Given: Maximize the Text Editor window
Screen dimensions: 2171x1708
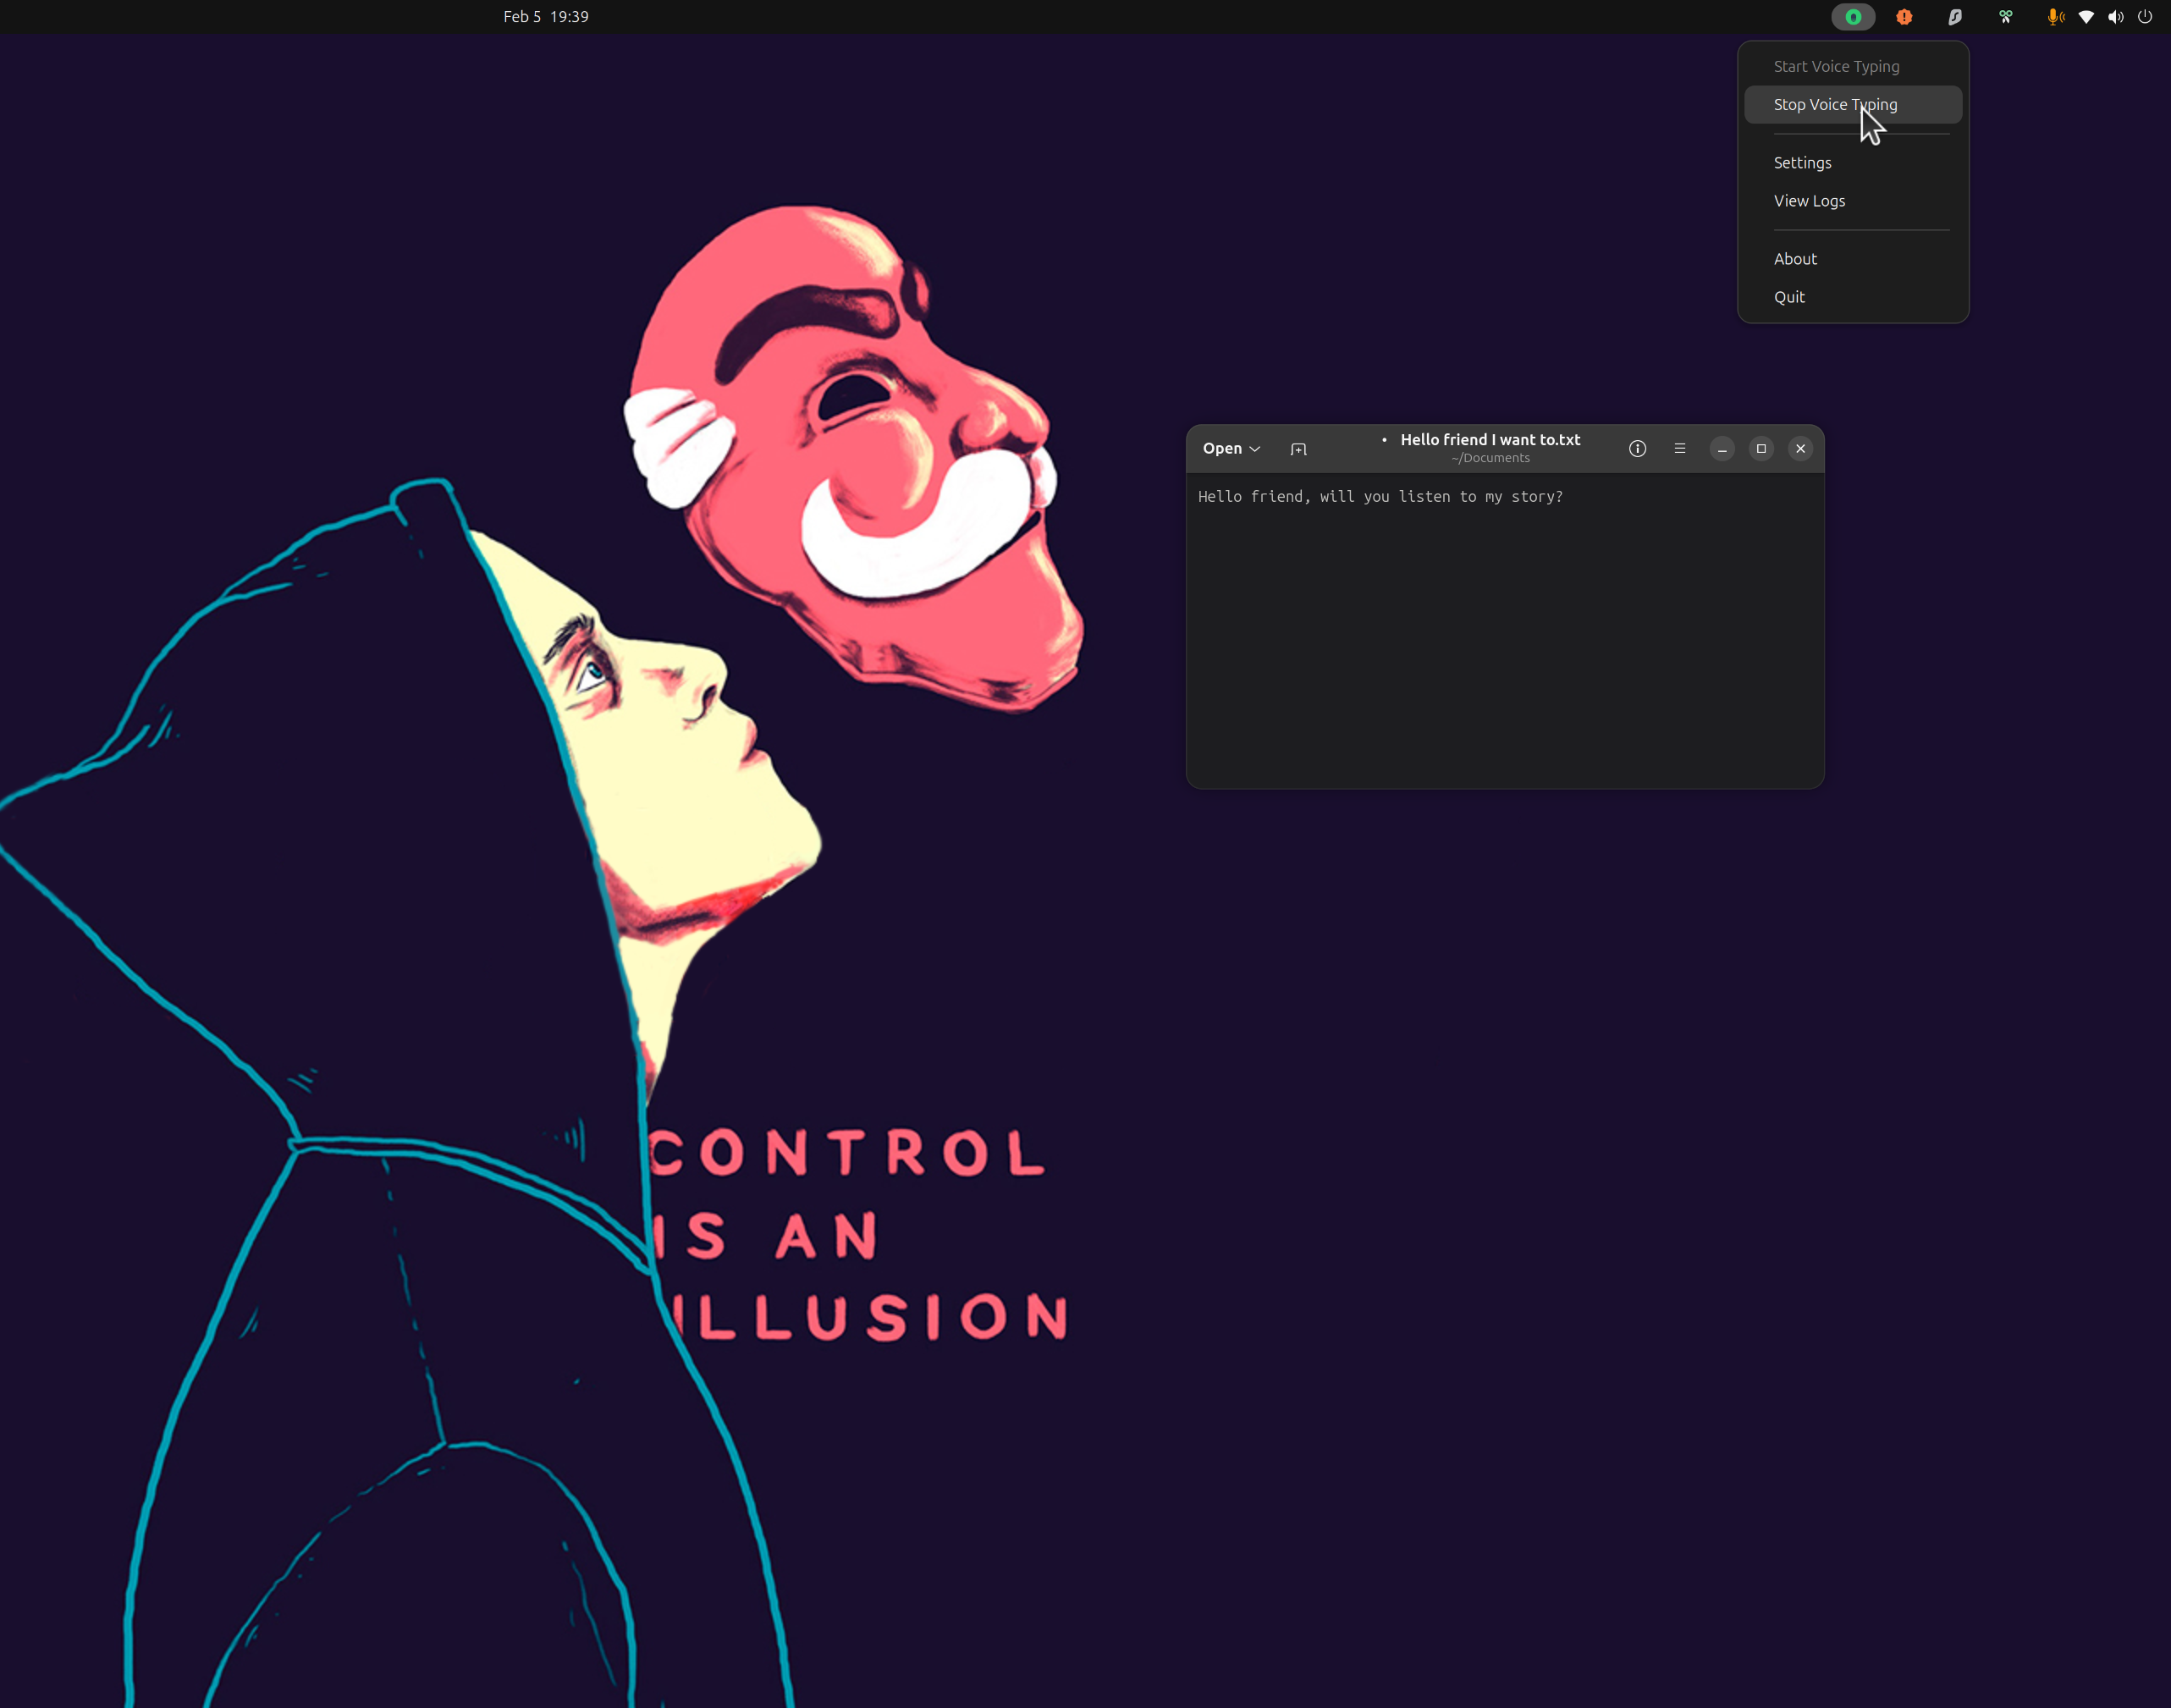Looking at the screenshot, I should coord(1761,449).
